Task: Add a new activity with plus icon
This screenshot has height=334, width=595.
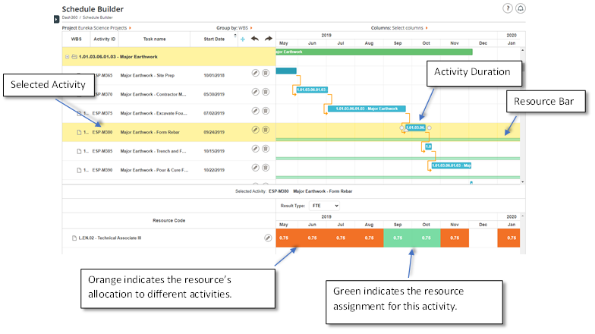Action: [243, 39]
